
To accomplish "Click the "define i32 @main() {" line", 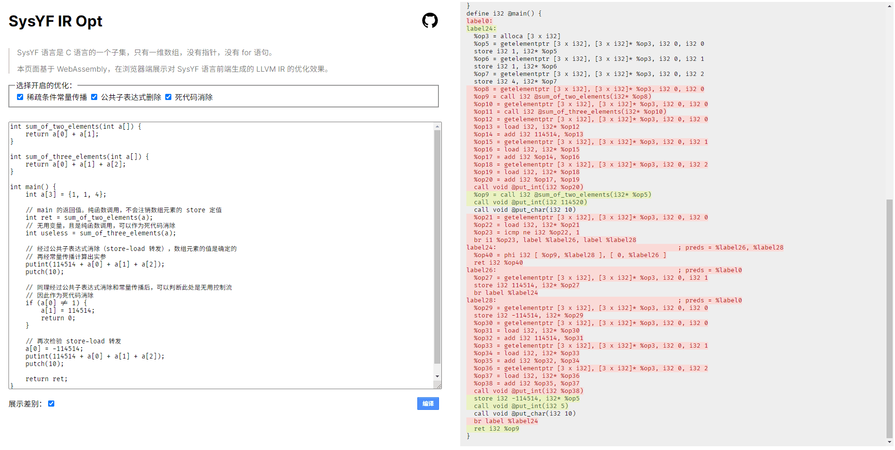I will coord(504,14).
